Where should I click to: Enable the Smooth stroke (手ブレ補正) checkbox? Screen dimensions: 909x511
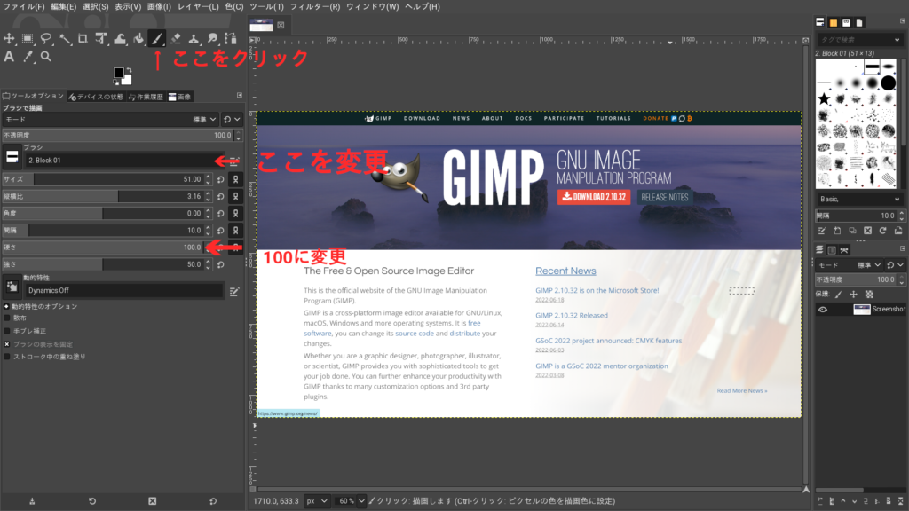pos(7,332)
